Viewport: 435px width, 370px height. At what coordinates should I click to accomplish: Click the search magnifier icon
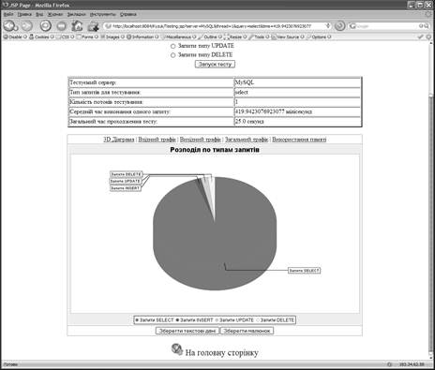[x=427, y=26]
